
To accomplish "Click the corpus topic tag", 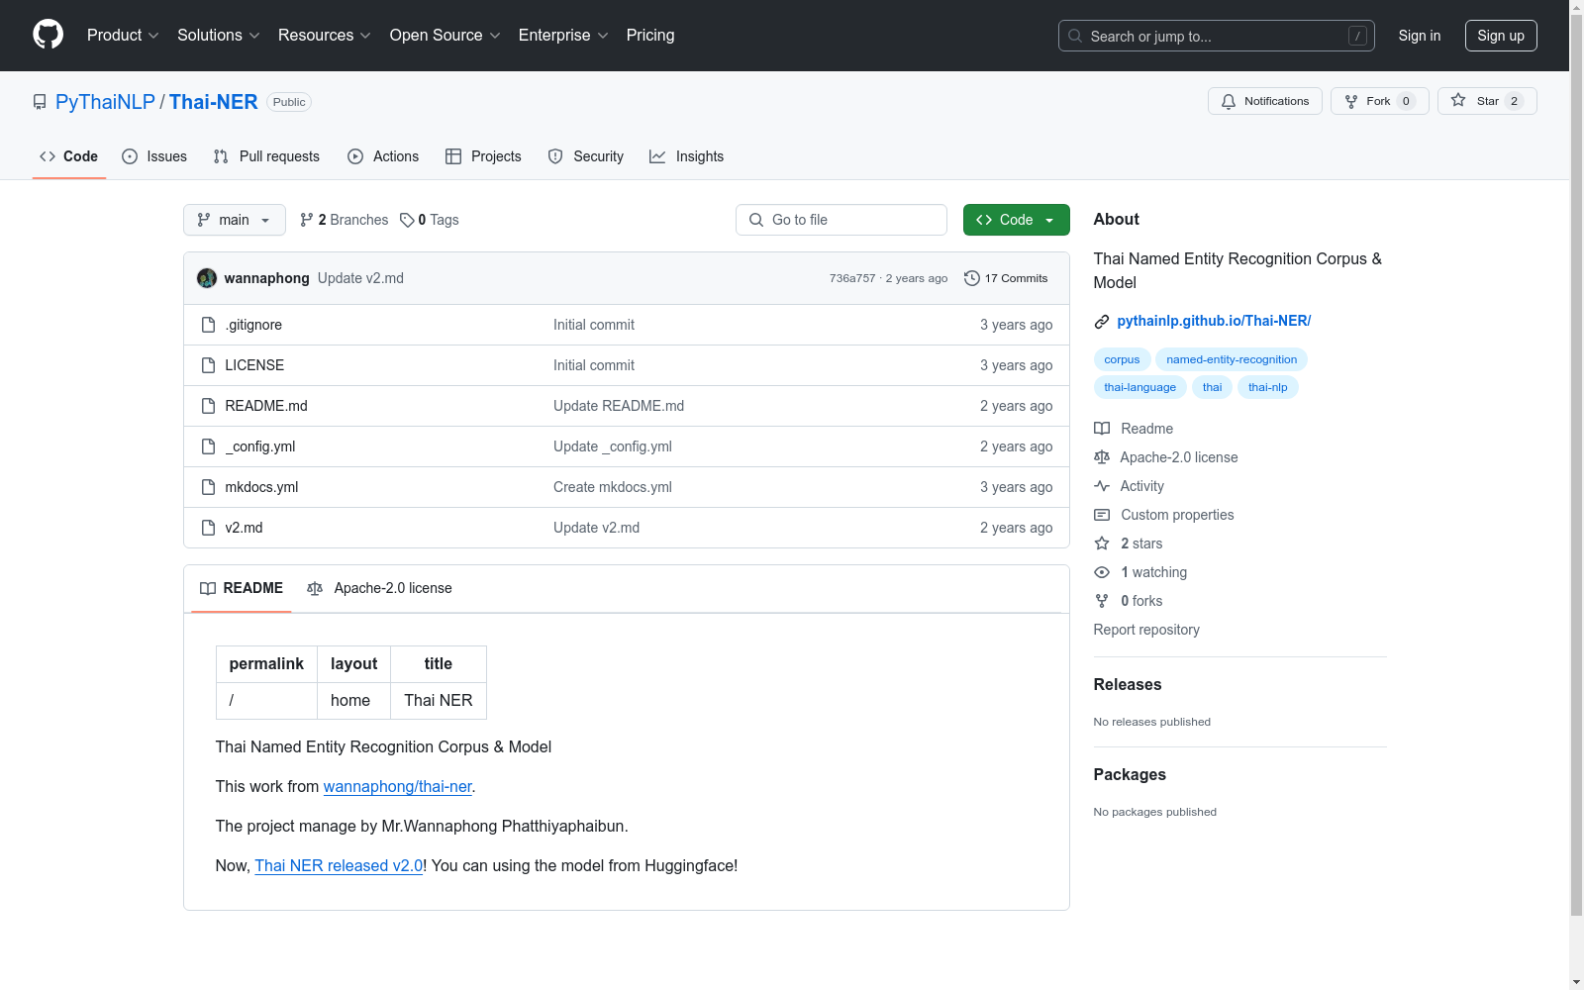I will pos(1122,359).
